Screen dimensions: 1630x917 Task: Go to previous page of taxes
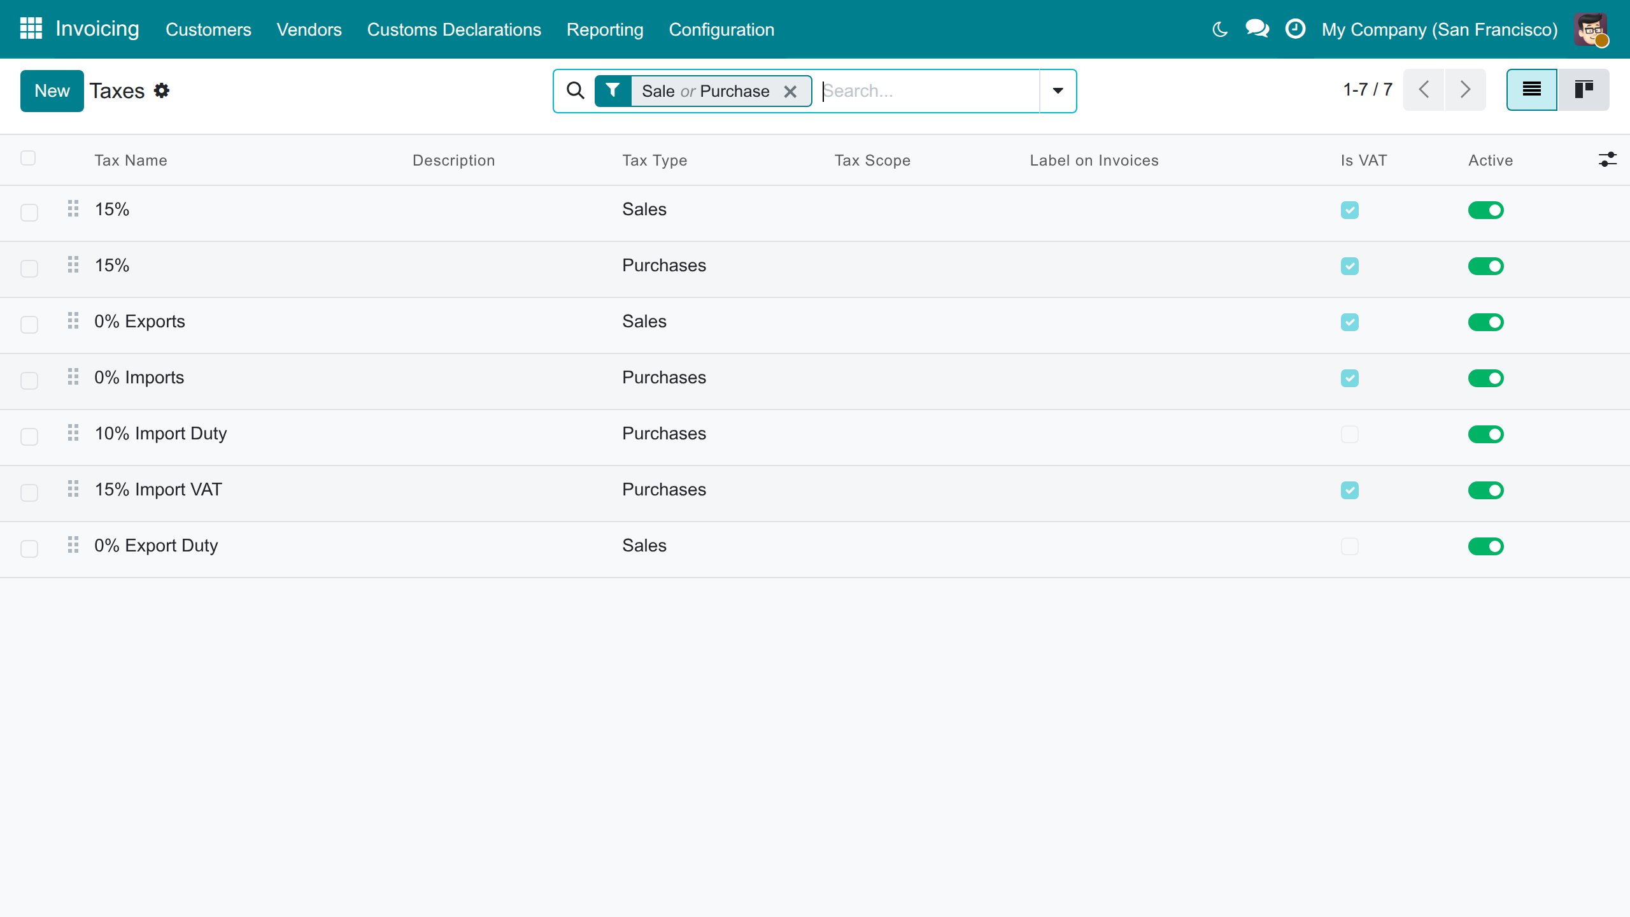(x=1424, y=90)
